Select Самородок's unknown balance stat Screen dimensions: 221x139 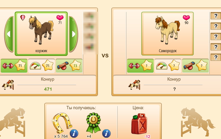195,66
